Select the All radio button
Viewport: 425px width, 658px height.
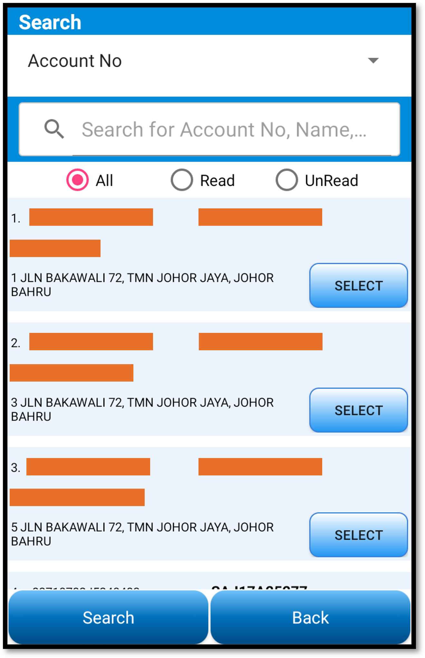[x=77, y=180]
